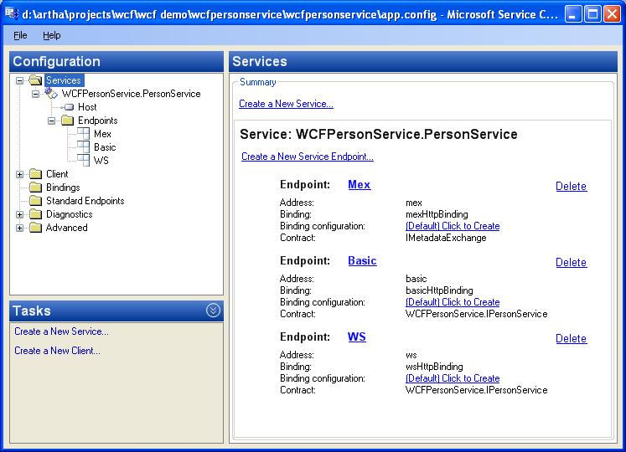Delete the WS endpoint
The image size is (626, 452).
[572, 339]
